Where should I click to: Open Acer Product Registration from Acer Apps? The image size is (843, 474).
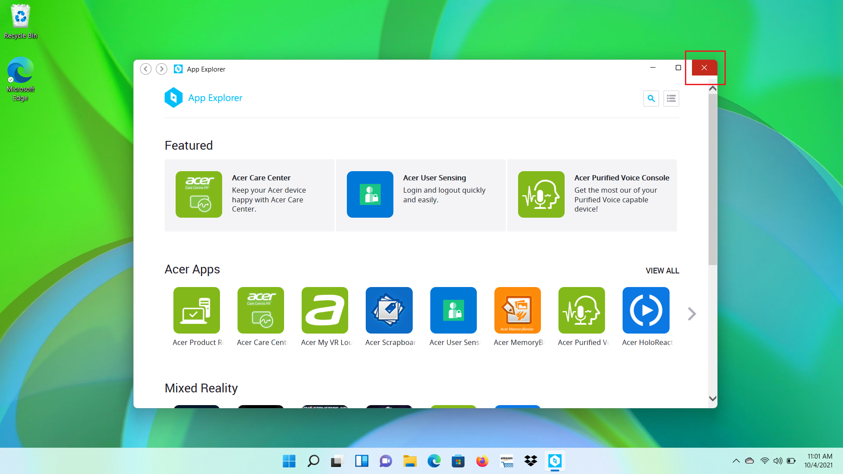197,310
